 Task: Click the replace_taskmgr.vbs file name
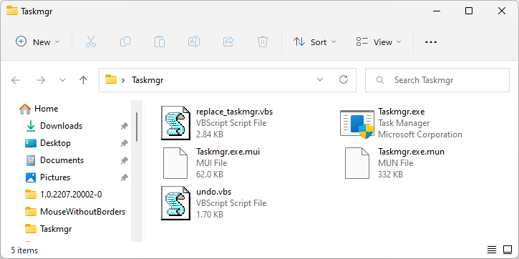(x=234, y=112)
